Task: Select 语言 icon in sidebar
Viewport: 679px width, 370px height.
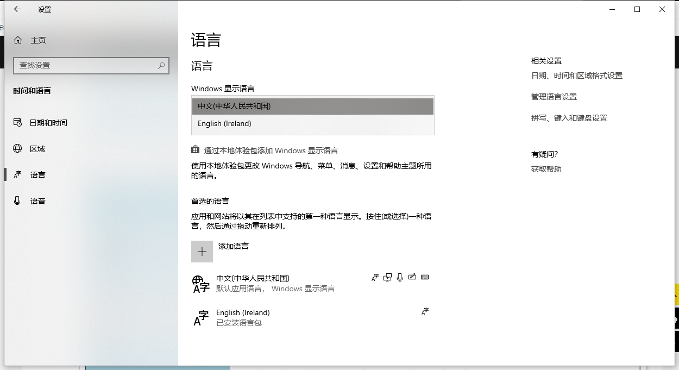Action: [18, 175]
